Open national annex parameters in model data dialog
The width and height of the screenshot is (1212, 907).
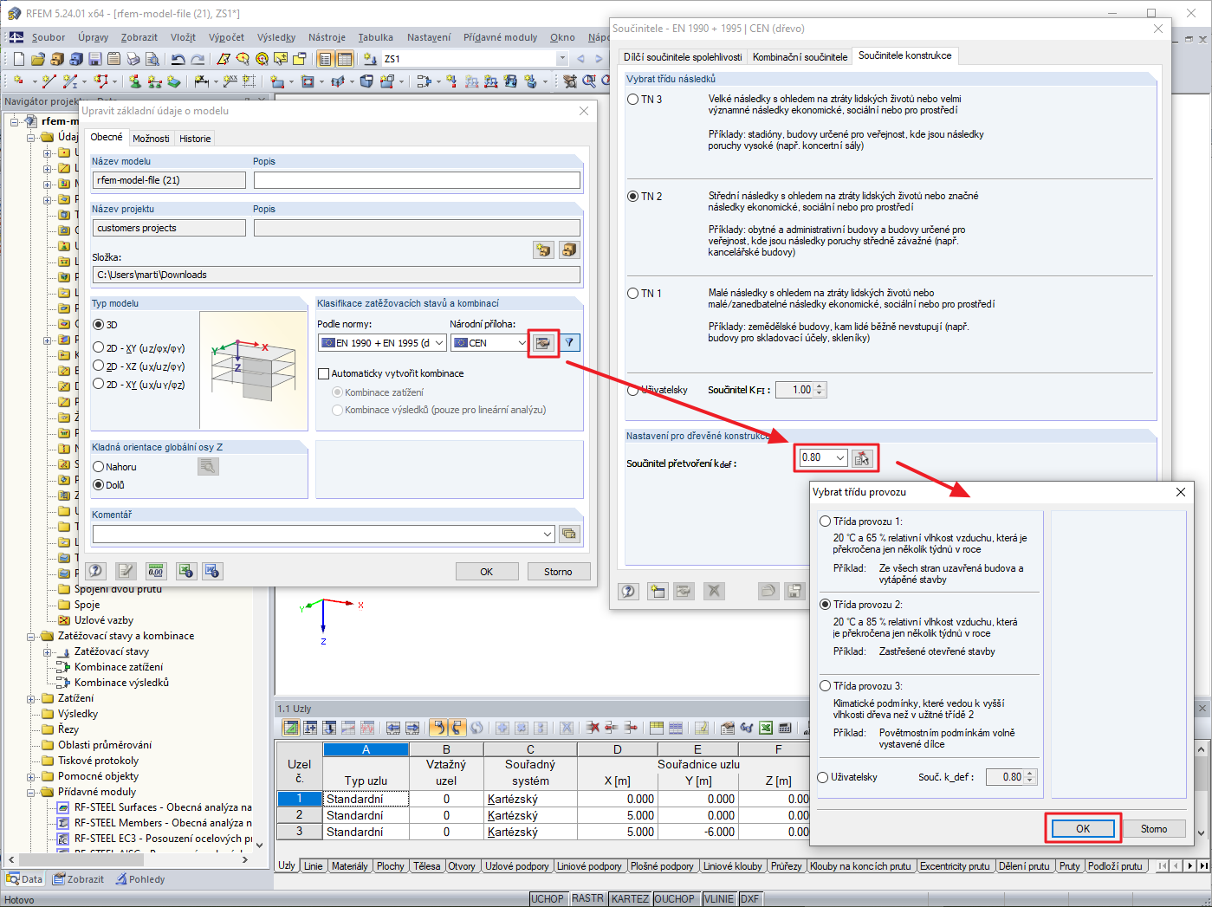coord(543,343)
